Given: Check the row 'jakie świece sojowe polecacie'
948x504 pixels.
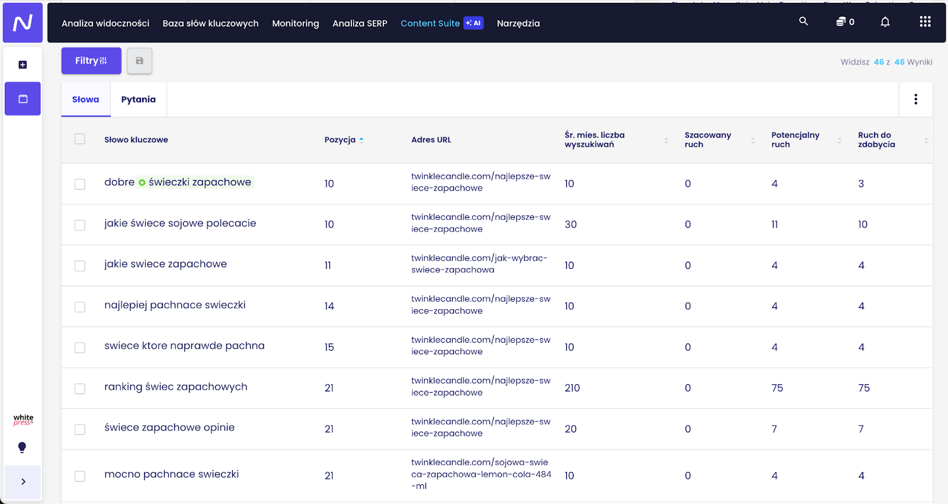Looking at the screenshot, I should pos(80,225).
